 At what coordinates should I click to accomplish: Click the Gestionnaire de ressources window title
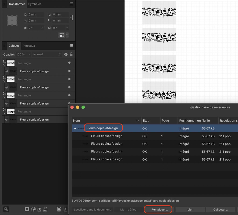coord(210,107)
